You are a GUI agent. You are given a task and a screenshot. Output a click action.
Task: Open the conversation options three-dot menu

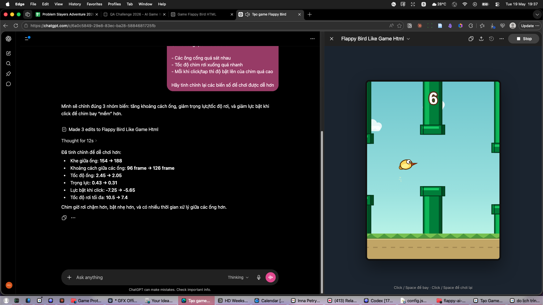[313, 39]
